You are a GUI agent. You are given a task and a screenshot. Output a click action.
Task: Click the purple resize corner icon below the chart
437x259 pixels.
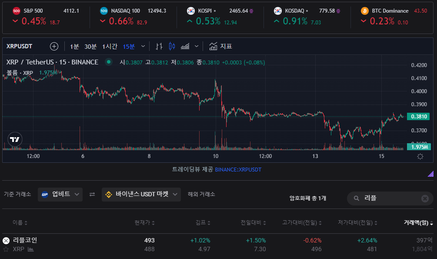[430, 174]
